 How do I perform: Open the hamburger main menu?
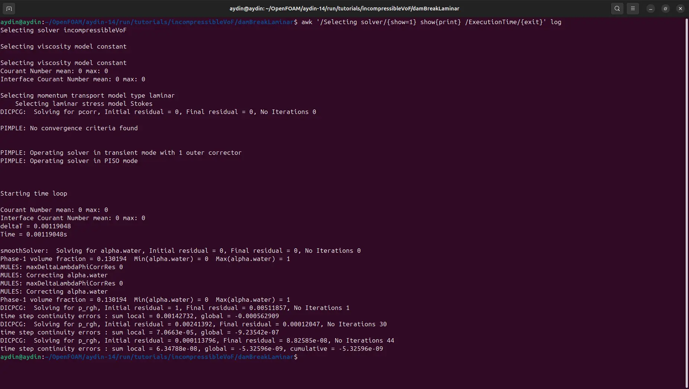point(633,9)
